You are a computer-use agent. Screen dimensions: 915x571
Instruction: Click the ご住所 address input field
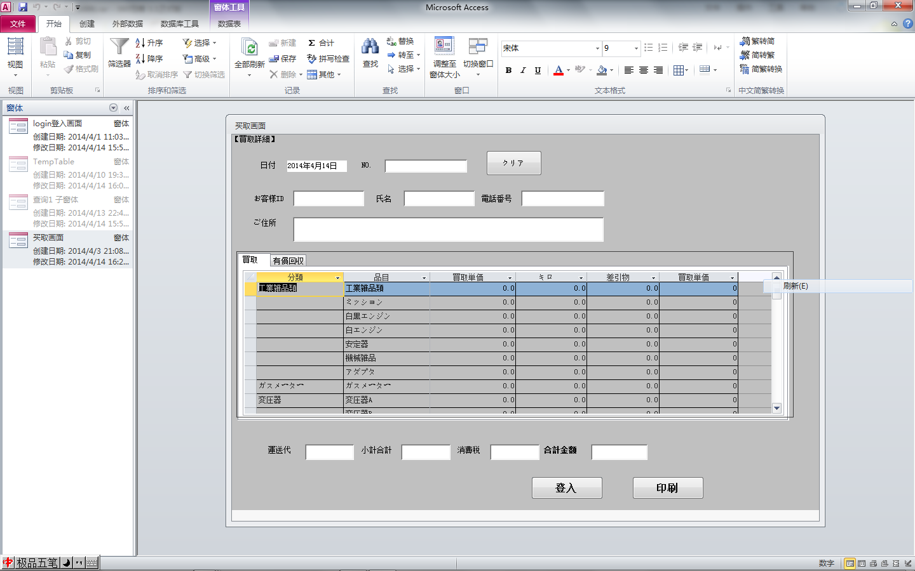pos(449,230)
